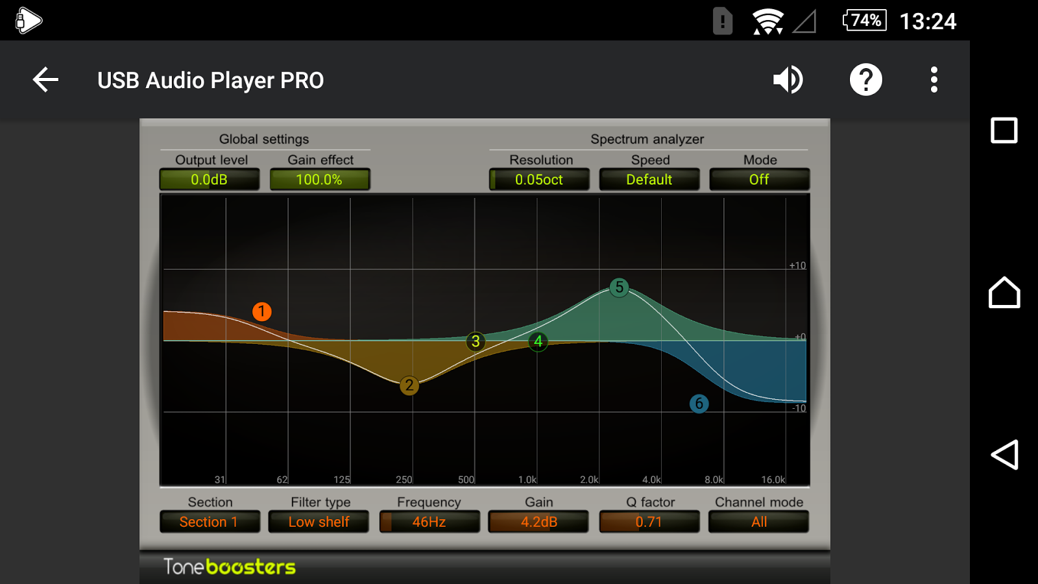Click the Q factor 0.71 slider
Screen dimensions: 1038x584
click(x=649, y=522)
